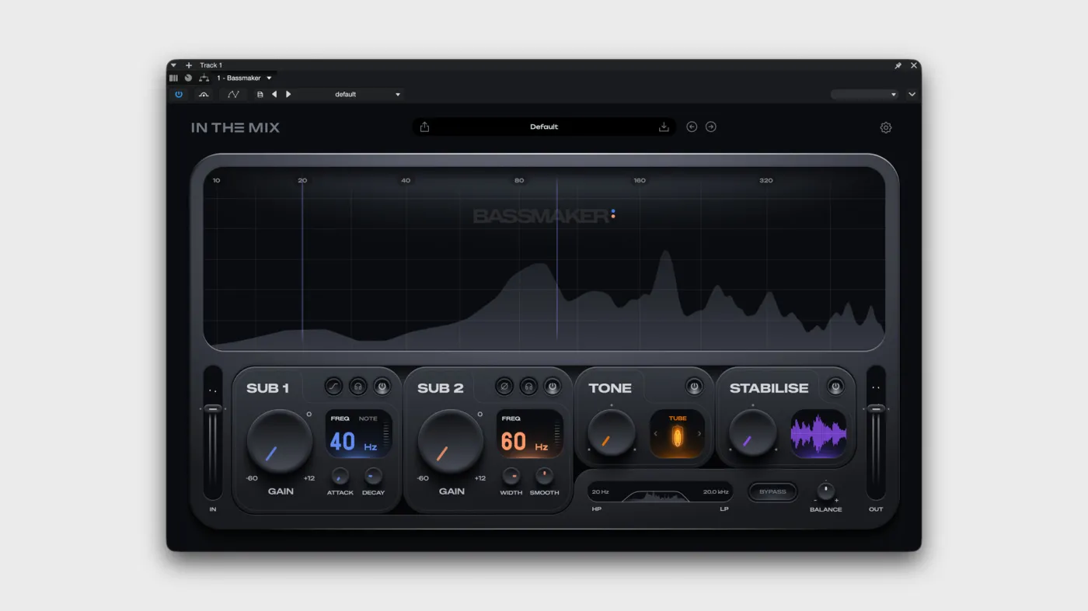
Task: Click the DECAY knob
Action: point(373,476)
